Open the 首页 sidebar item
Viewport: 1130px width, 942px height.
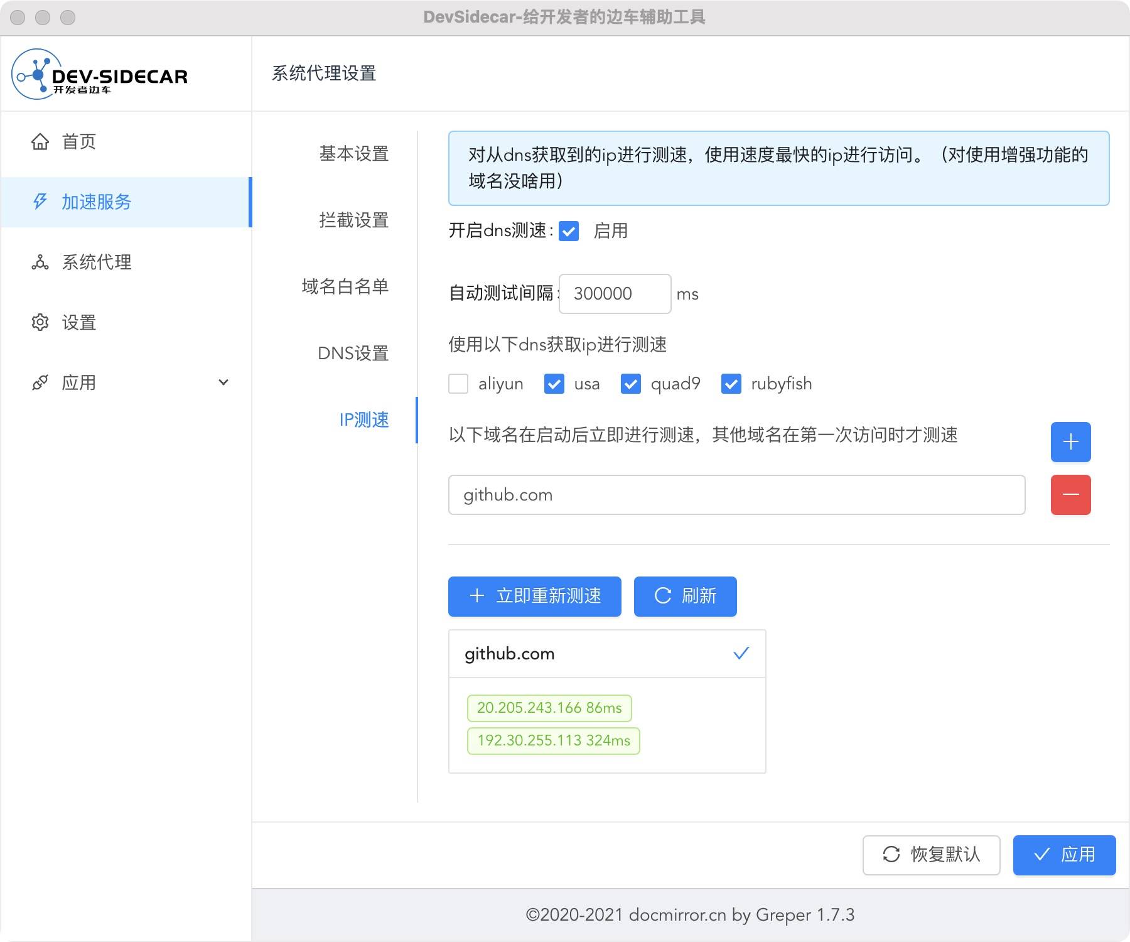(126, 142)
